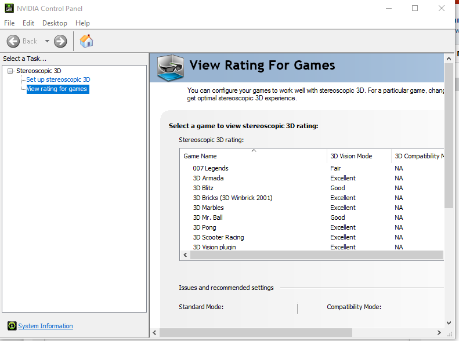
Task: Click the page horizontal scrollbar thumb
Action: [x=255, y=332]
